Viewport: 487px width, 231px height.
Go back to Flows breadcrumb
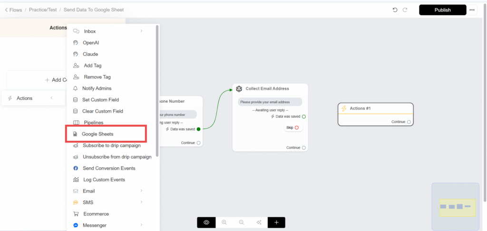[14, 10]
